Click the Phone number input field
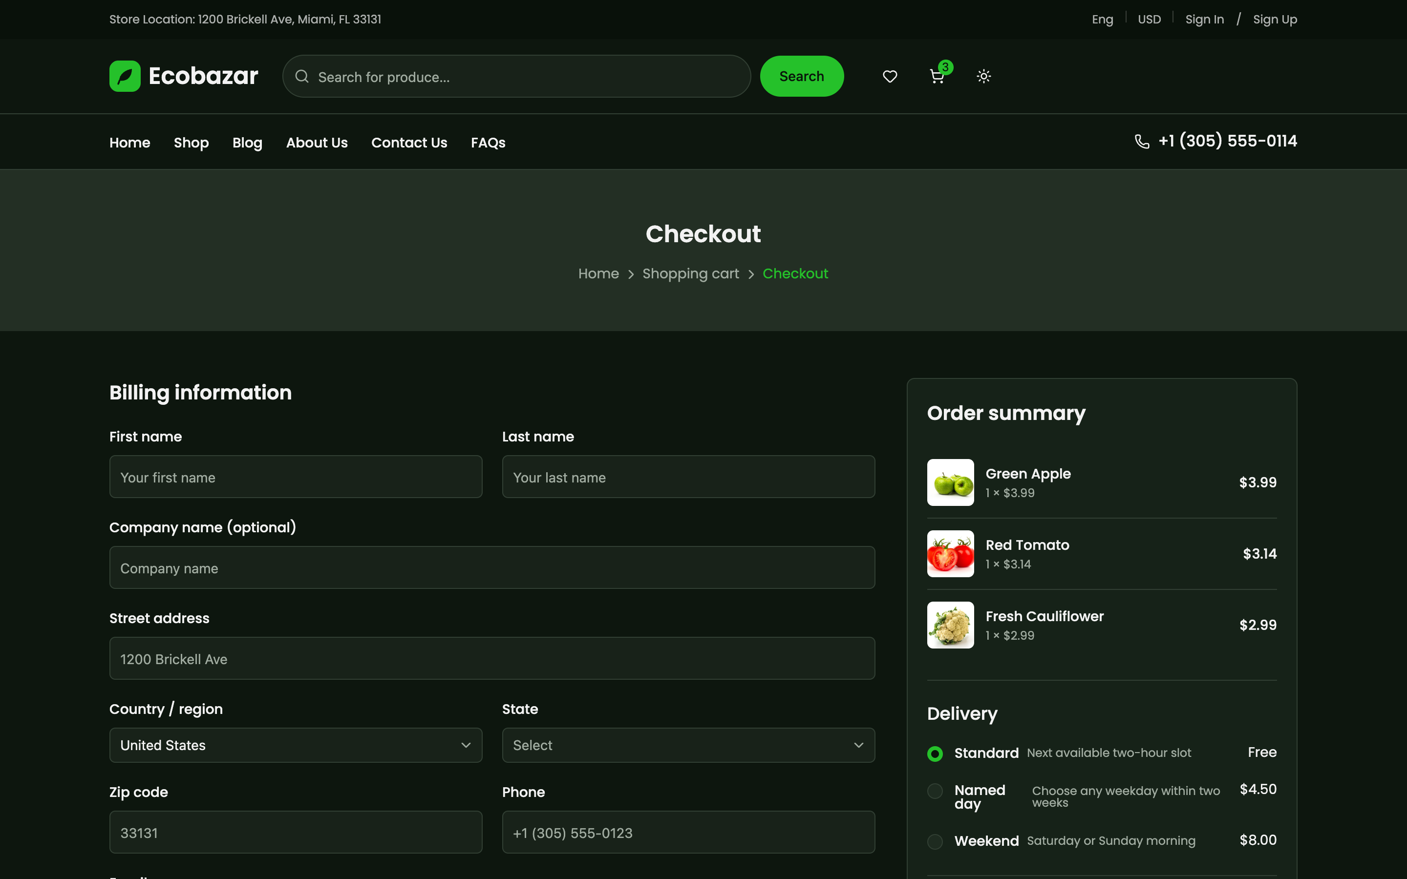Image resolution: width=1407 pixels, height=879 pixels. (x=688, y=832)
